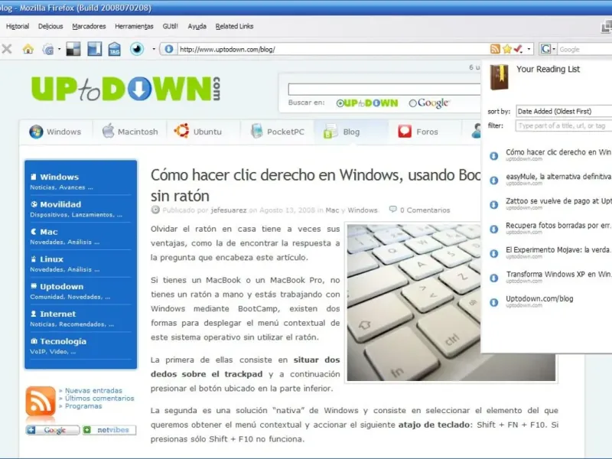The width and height of the screenshot is (612, 459).
Task: Click the reading list filter field
Action: (564, 125)
